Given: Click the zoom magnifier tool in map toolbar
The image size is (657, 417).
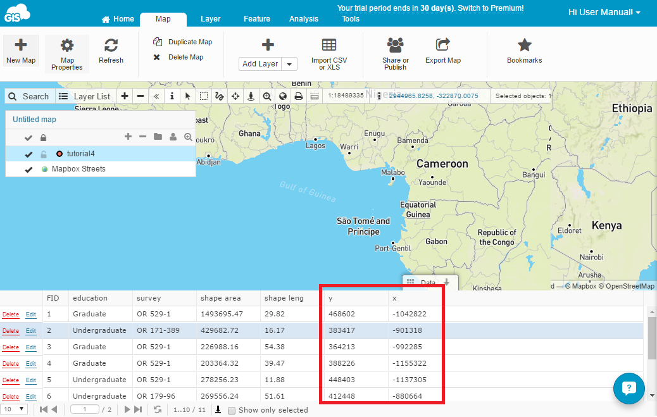Looking at the screenshot, I should [267, 96].
